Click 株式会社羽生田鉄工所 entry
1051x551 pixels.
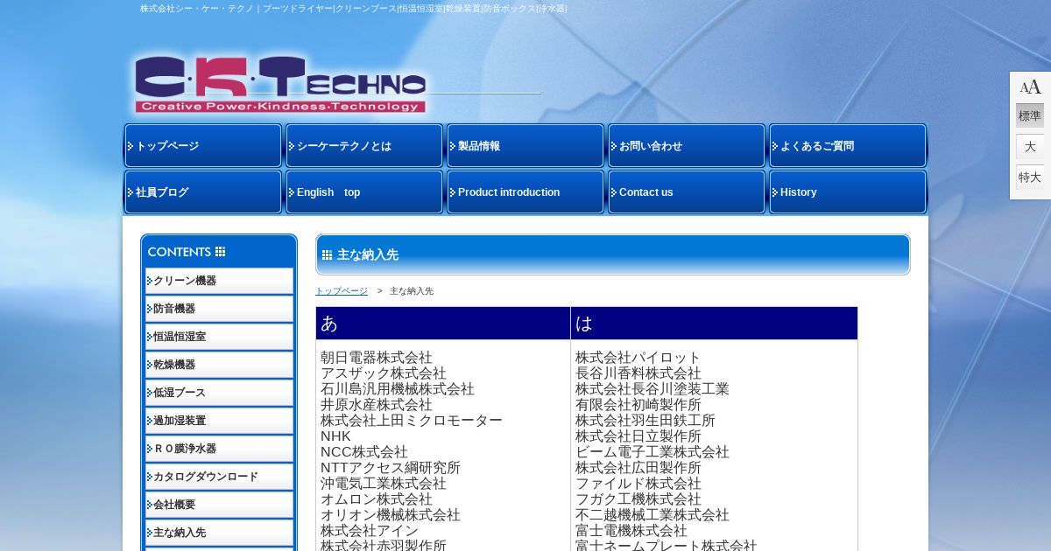645,421
